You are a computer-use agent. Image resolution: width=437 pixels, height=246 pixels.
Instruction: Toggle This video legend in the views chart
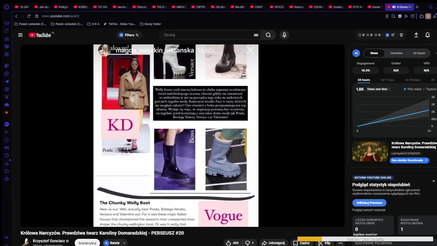[x=412, y=89]
